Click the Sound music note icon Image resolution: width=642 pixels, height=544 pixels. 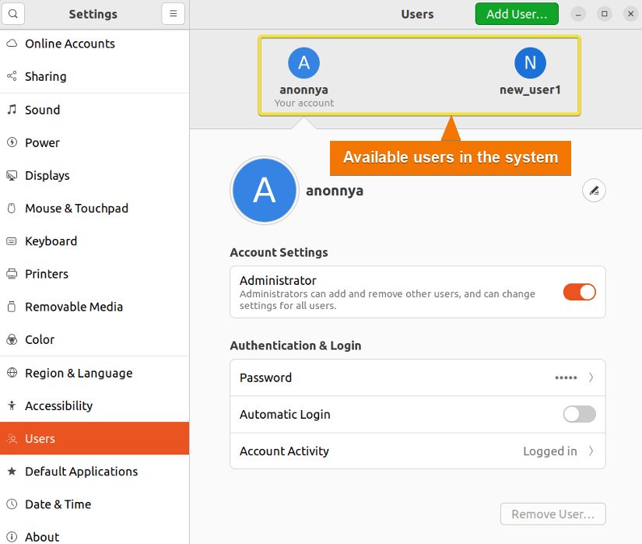click(x=12, y=109)
